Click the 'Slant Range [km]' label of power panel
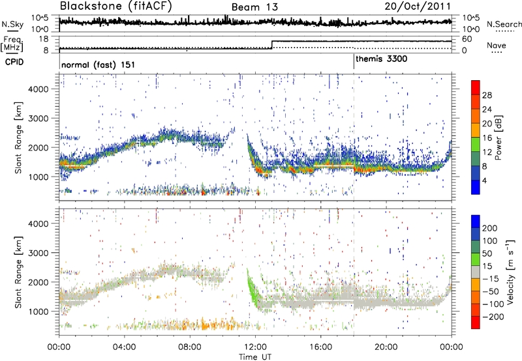This screenshot has height=361, width=522. [19, 137]
